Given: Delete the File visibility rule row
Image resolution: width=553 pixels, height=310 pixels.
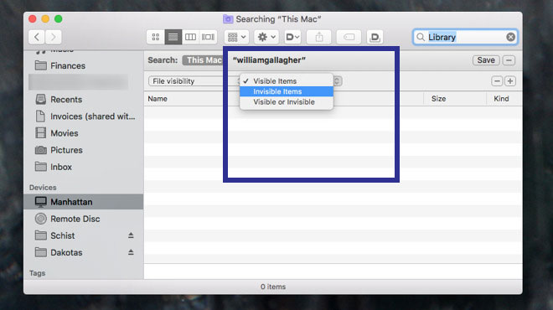Looking at the screenshot, I should (497, 81).
